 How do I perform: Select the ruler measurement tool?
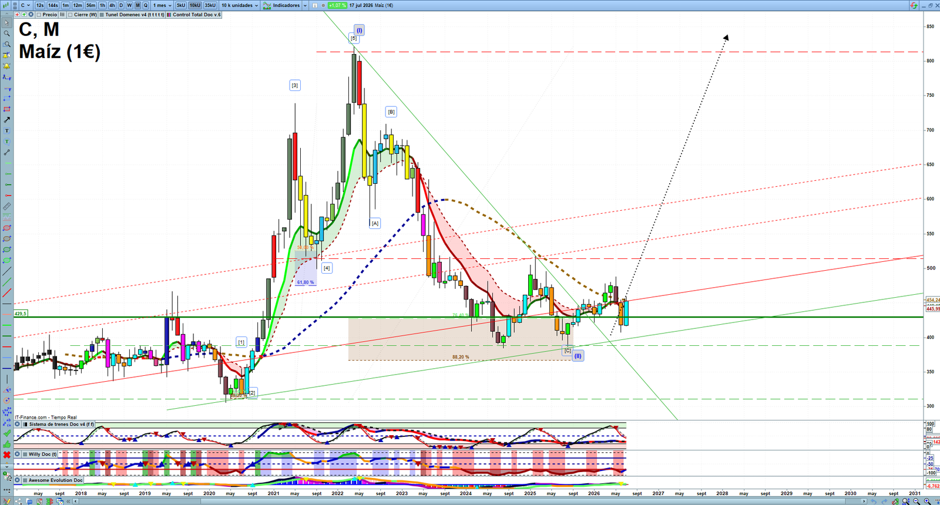[x=7, y=207]
